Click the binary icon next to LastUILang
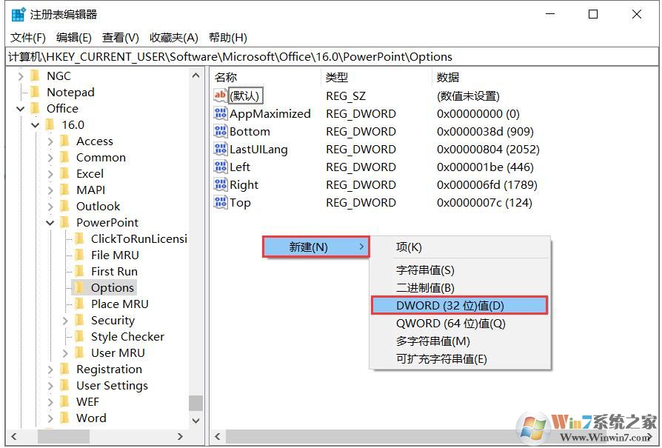This screenshot has height=448, width=662. coord(219,149)
